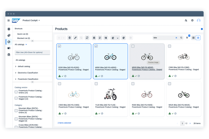Open the Product Cockpit dropdown

31,20
